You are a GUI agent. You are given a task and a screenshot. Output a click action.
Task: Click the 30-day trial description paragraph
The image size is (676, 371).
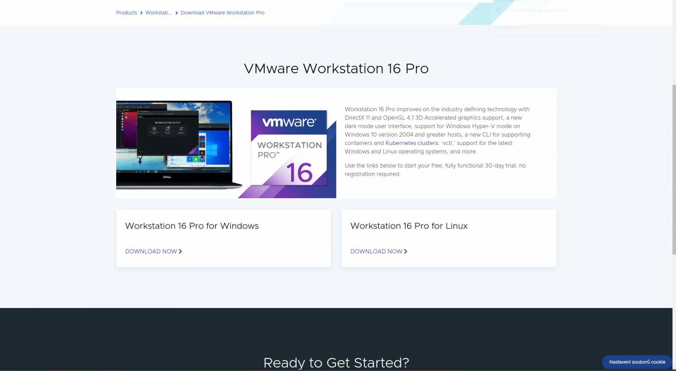point(435,170)
